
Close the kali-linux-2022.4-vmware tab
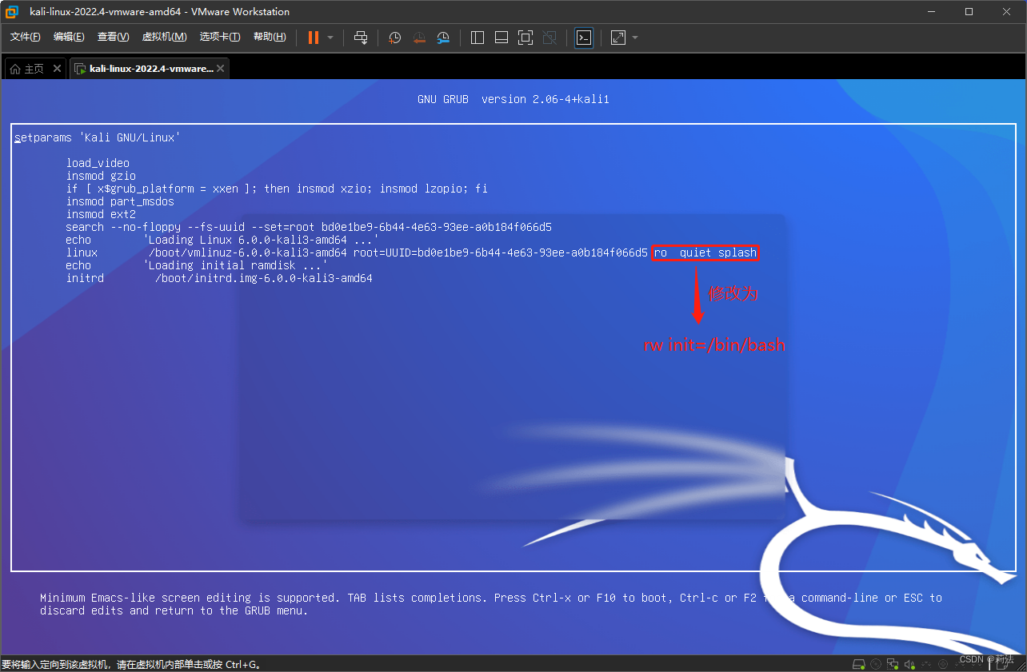click(x=221, y=69)
